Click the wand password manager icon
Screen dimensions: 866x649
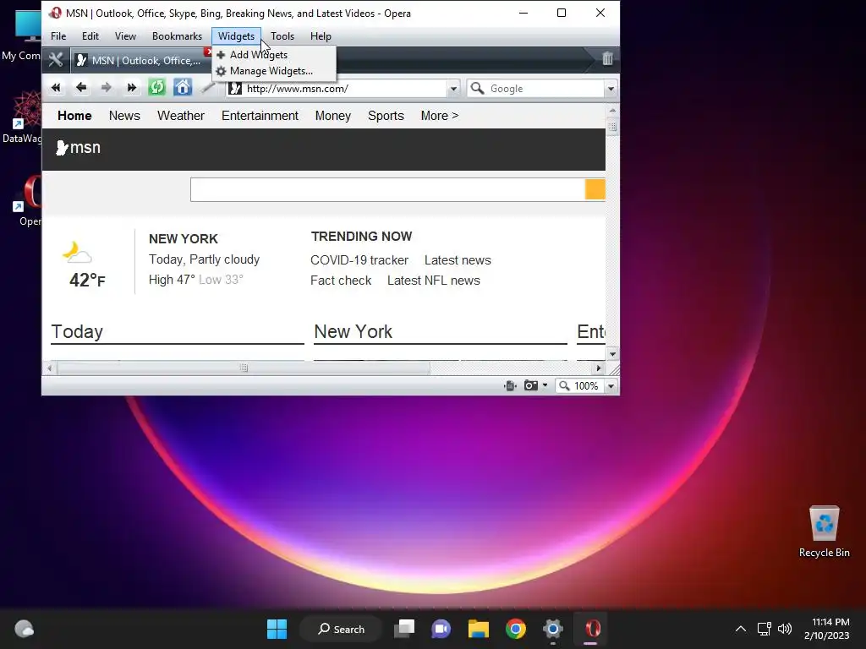click(208, 88)
